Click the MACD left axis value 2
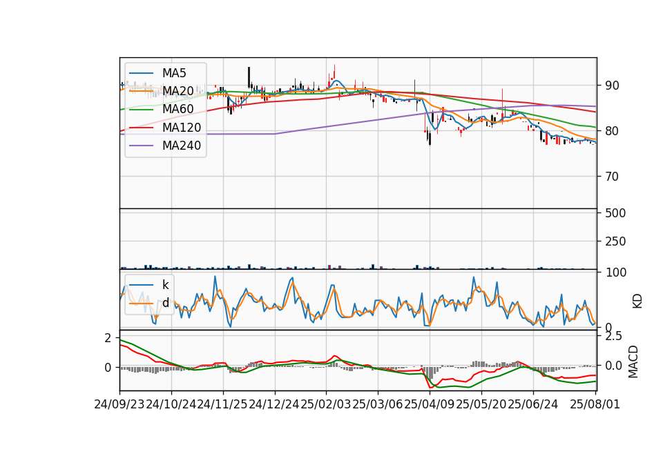Screen dimensions: 663x476 pyautogui.click(x=108, y=338)
